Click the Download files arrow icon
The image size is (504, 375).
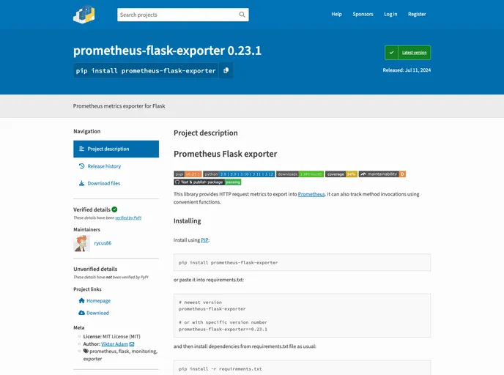click(x=81, y=183)
